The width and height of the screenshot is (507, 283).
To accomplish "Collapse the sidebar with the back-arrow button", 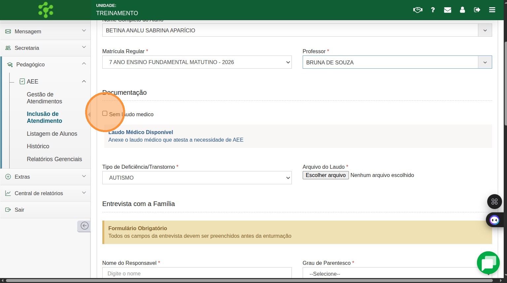I will [x=84, y=226].
